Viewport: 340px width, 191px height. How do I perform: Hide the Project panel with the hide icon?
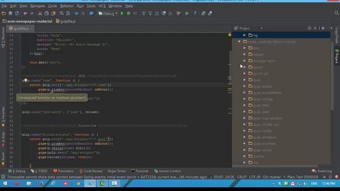click(330, 28)
